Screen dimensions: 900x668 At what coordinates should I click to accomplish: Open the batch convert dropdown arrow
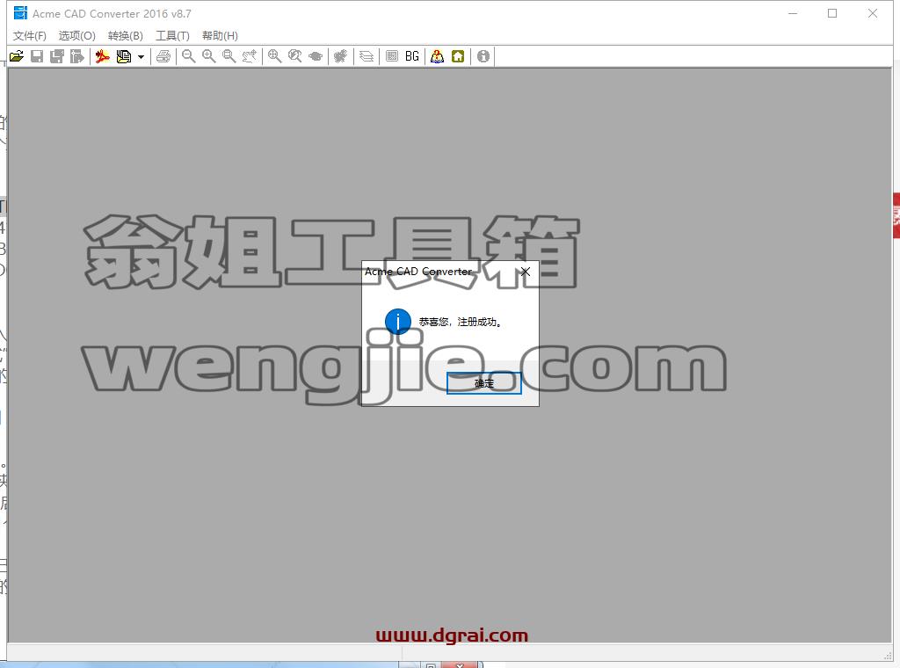[x=141, y=57]
